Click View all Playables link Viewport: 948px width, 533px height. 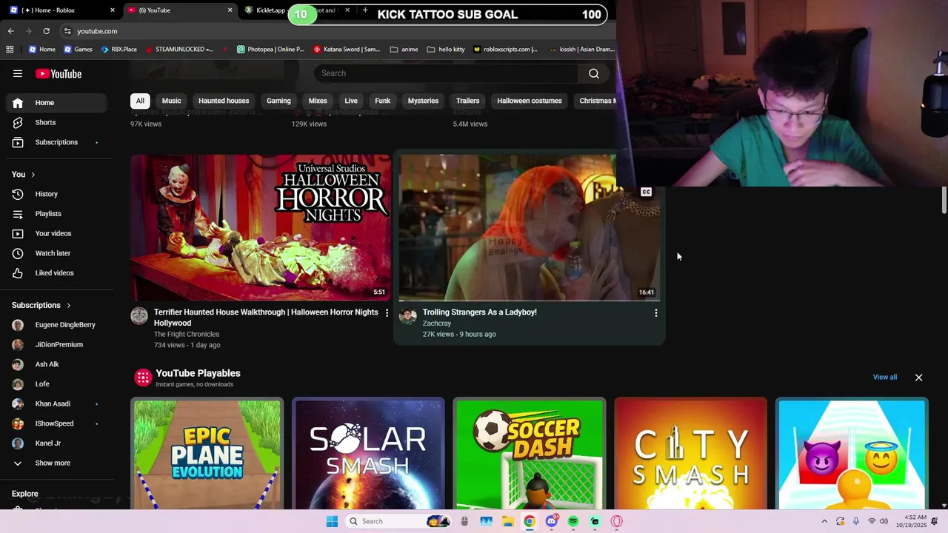point(884,378)
